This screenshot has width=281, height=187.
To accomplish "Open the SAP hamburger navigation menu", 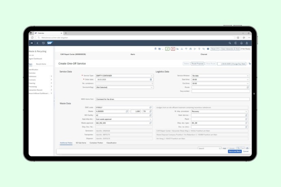I will (32, 43).
